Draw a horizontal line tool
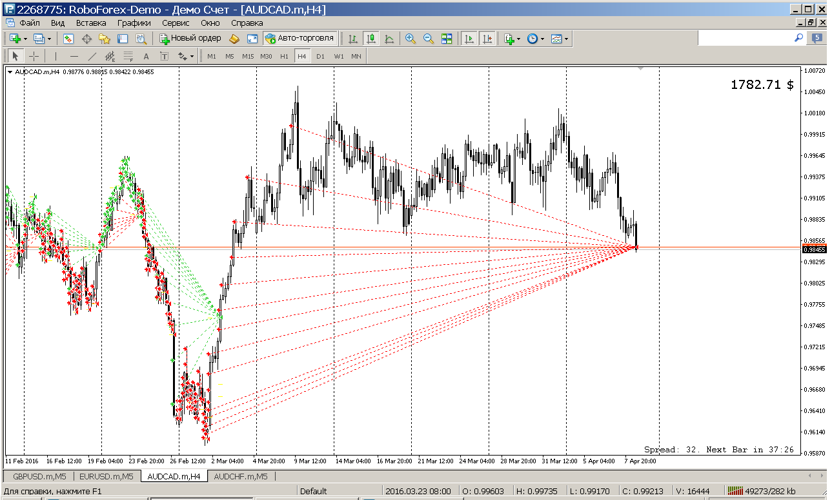This screenshot has height=500, width=832. 74,56
